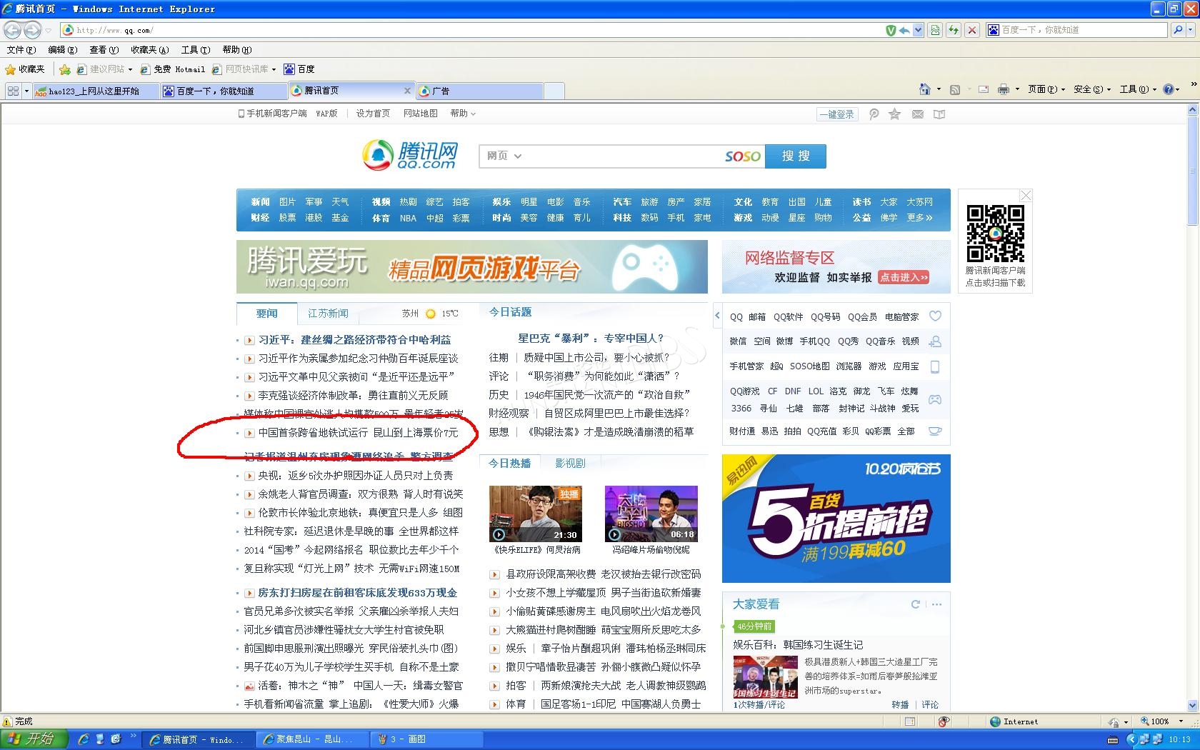Open 免费 Hotmail favorites link
Viewport: 1200px width, 750px height.
pyautogui.click(x=173, y=69)
